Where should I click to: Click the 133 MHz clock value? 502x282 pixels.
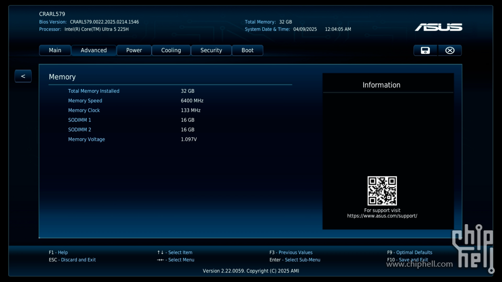[191, 111]
